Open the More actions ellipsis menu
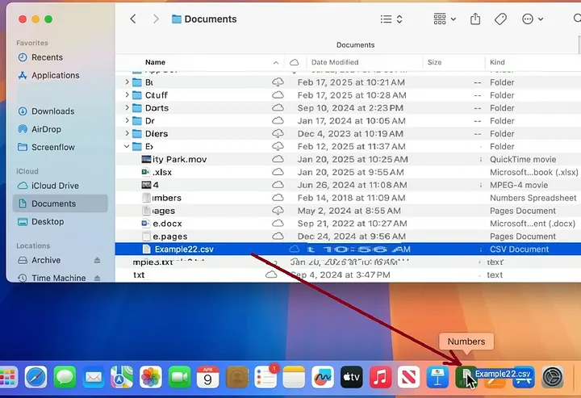 point(533,19)
